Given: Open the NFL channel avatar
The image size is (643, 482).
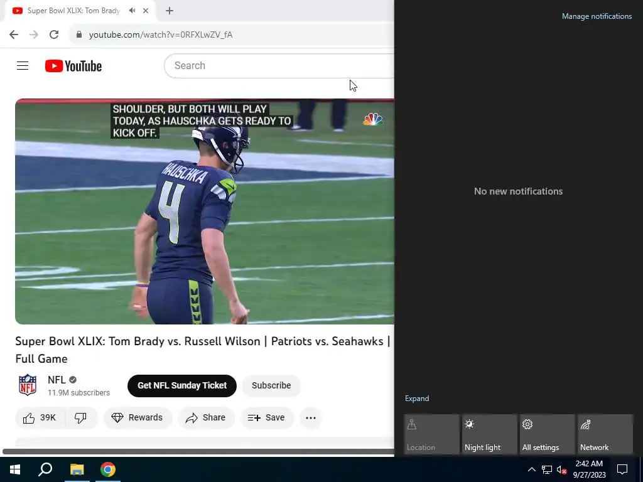Looking at the screenshot, I should click(x=28, y=385).
